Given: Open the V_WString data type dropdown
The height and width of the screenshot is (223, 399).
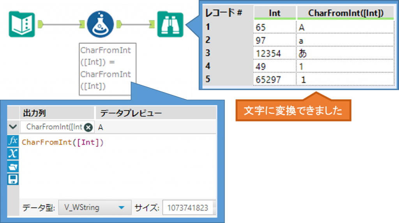Looking at the screenshot, I should [94, 208].
